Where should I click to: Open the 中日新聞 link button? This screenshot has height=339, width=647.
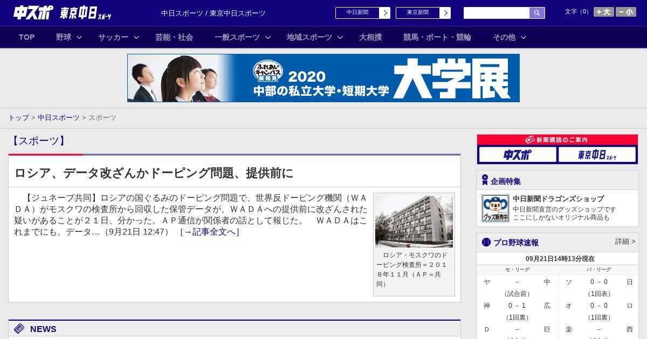pos(363,13)
